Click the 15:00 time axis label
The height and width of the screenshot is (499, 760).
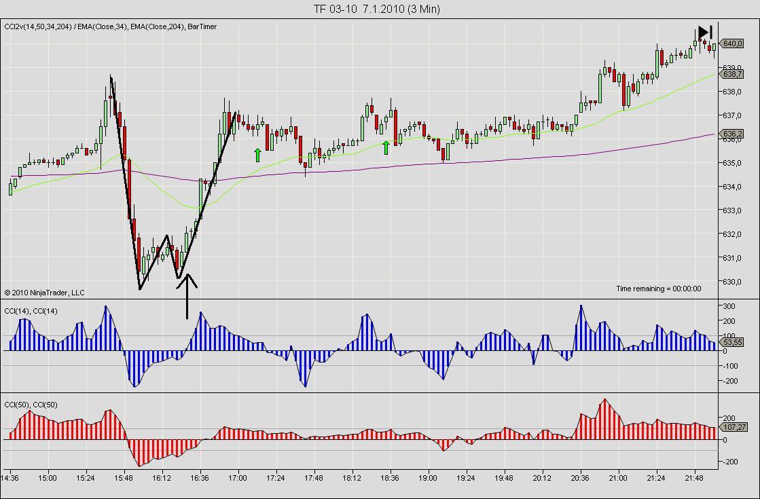tap(48, 478)
